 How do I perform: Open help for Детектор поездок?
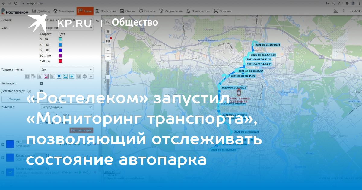pyautogui.click(x=29, y=91)
